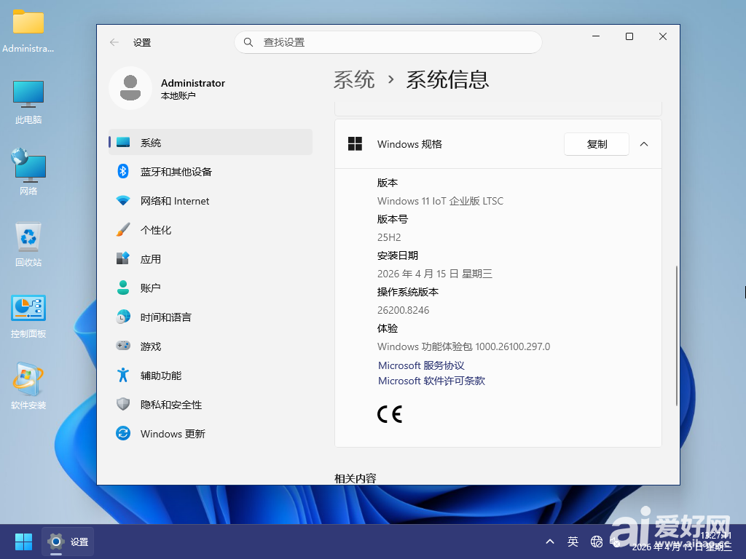The width and height of the screenshot is (746, 559).
Task: Copy Windows specifications with 复制 button
Action: click(597, 144)
